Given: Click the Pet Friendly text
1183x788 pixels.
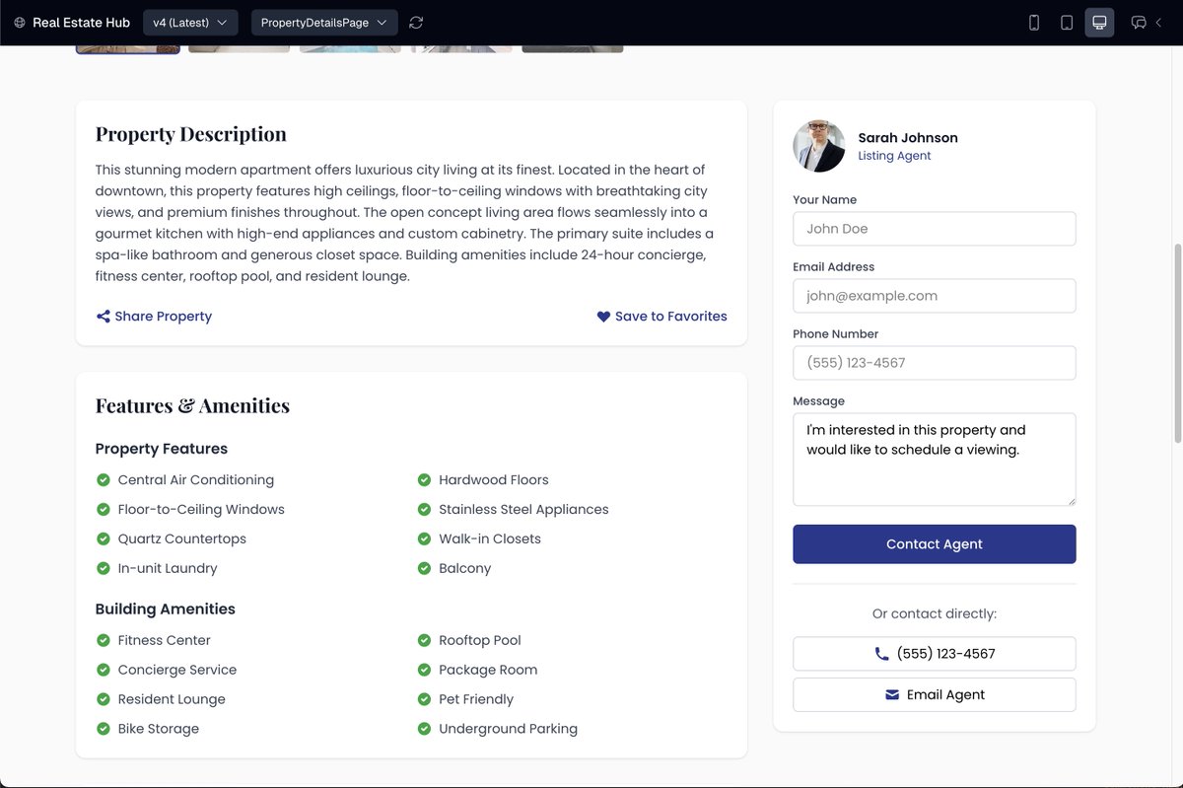Looking at the screenshot, I should [476, 700].
